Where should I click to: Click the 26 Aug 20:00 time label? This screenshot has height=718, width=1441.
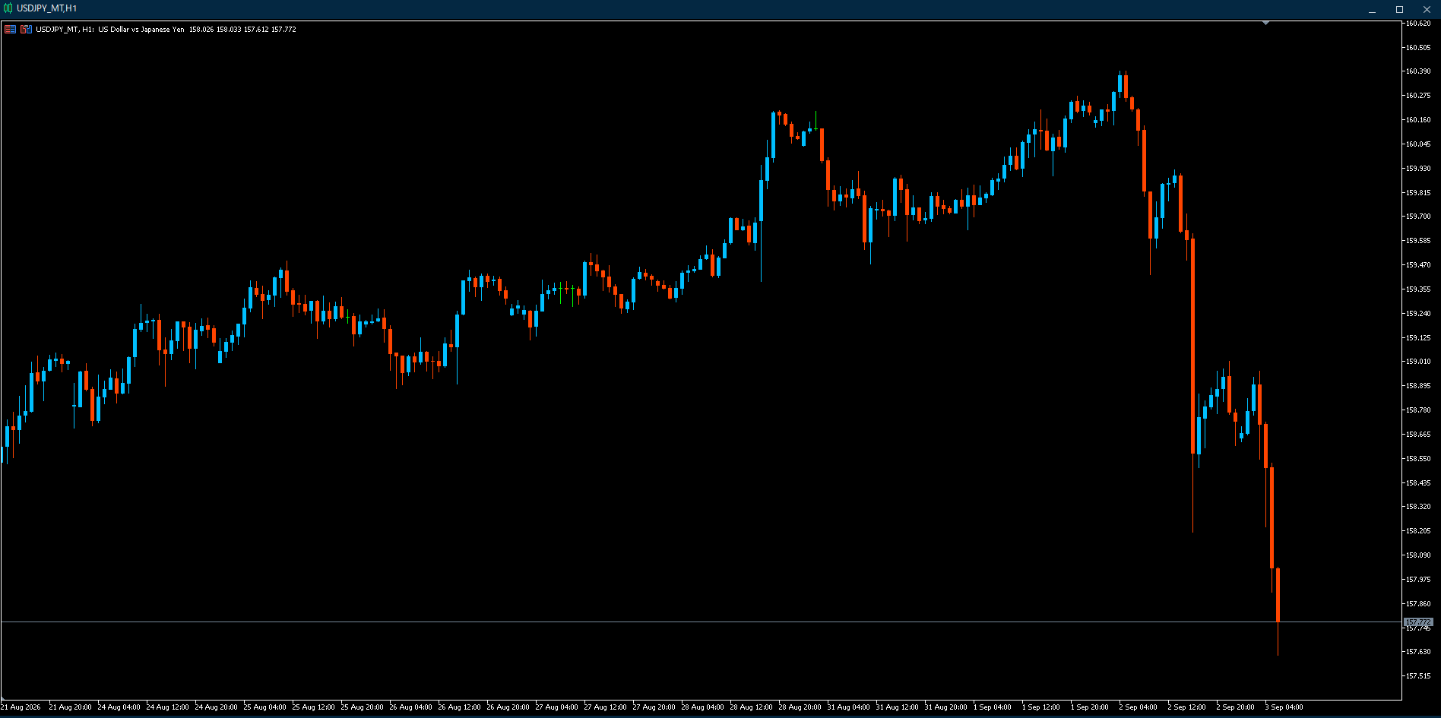click(508, 707)
